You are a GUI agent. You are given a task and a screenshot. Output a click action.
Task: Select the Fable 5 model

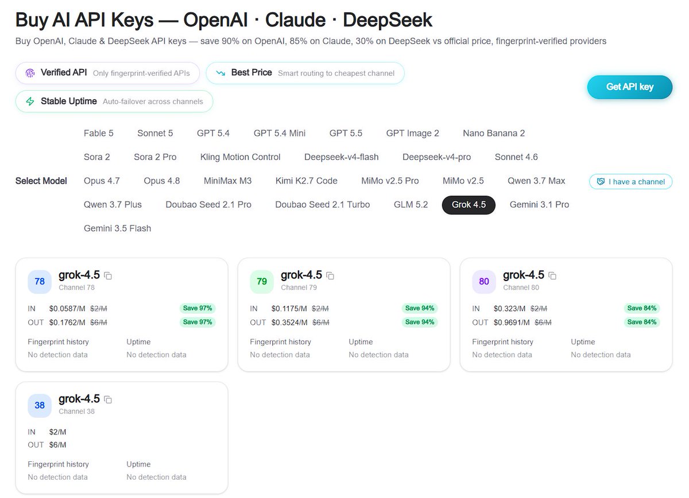(99, 133)
